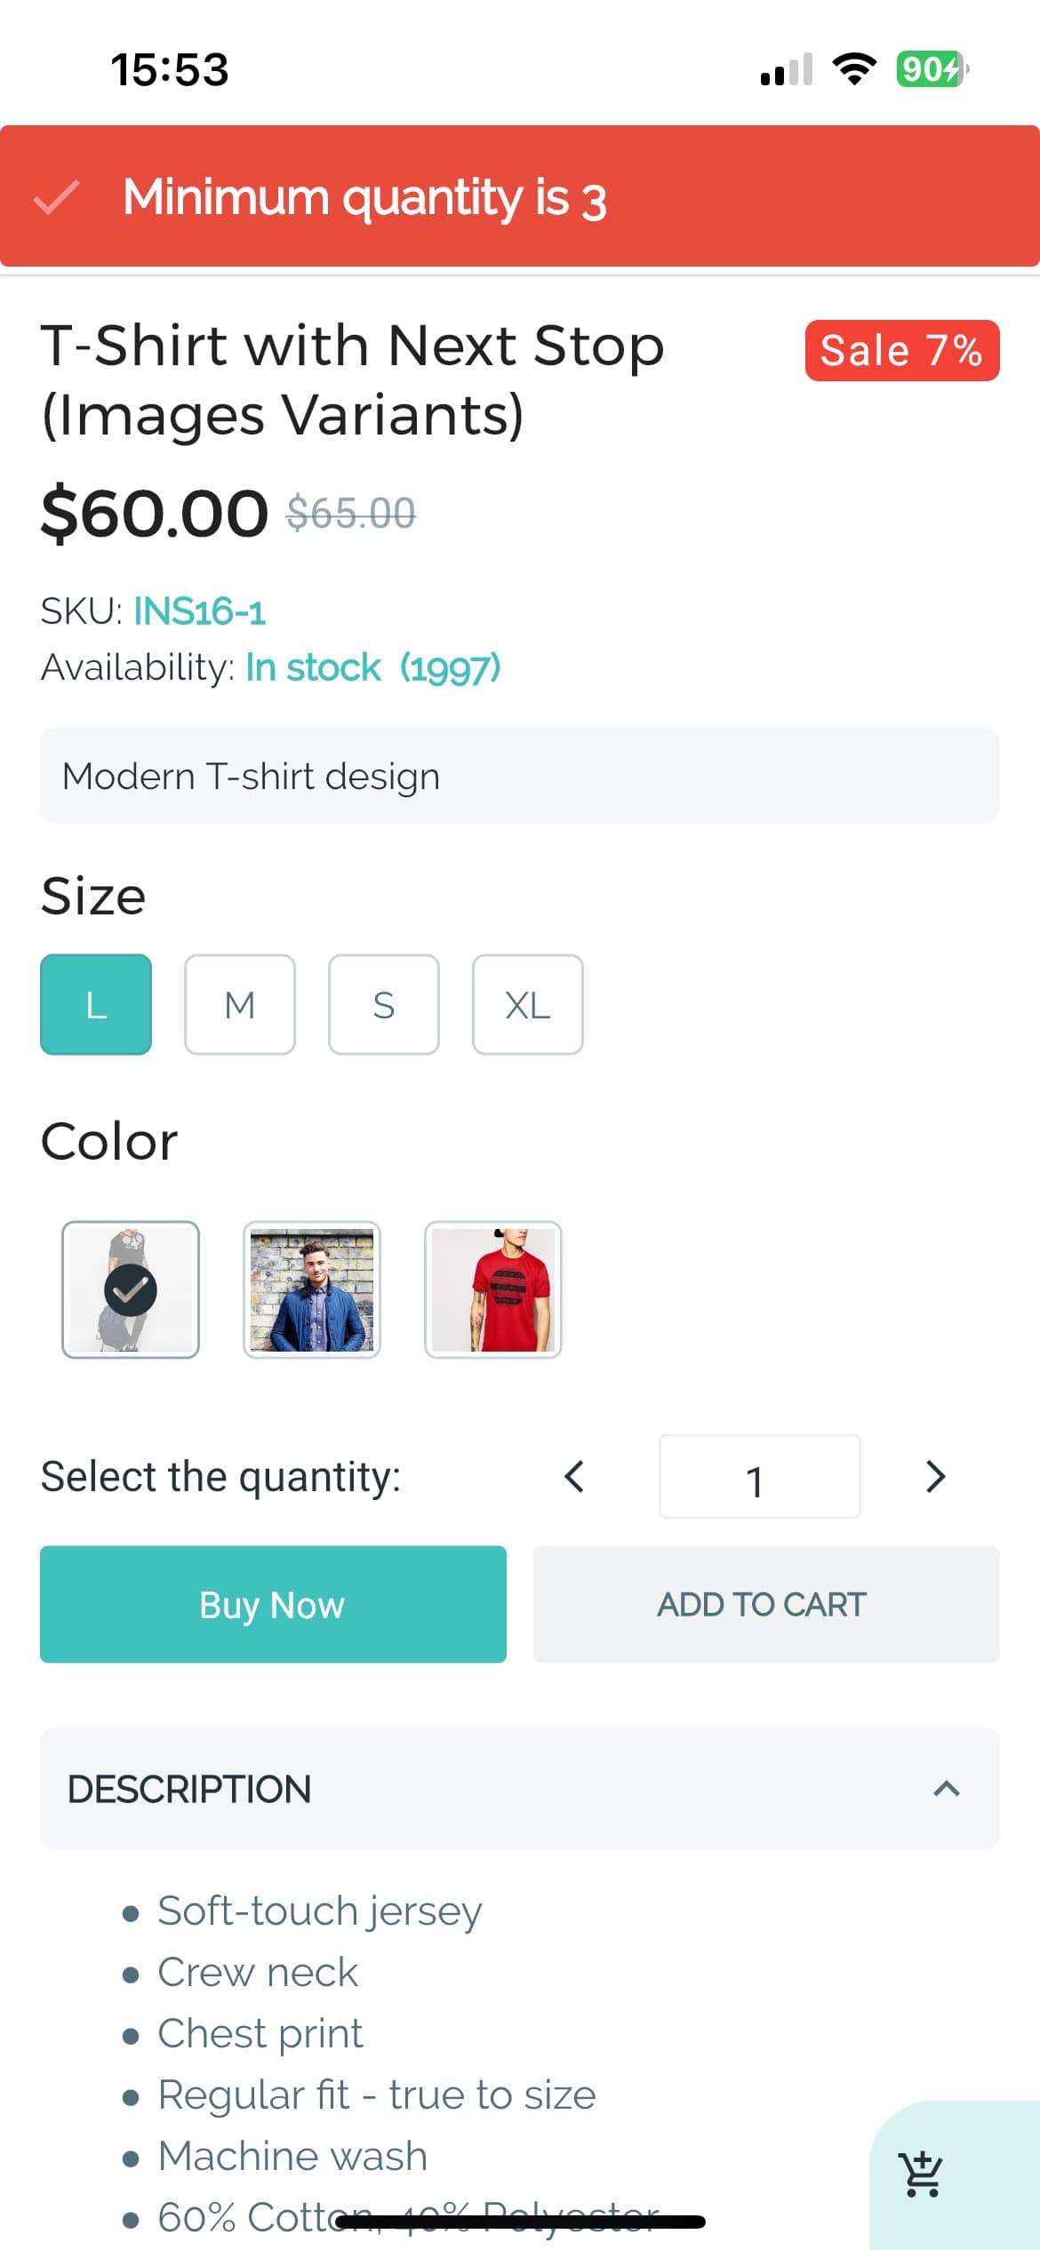Tap the cellular signal icon

pyautogui.click(x=786, y=69)
